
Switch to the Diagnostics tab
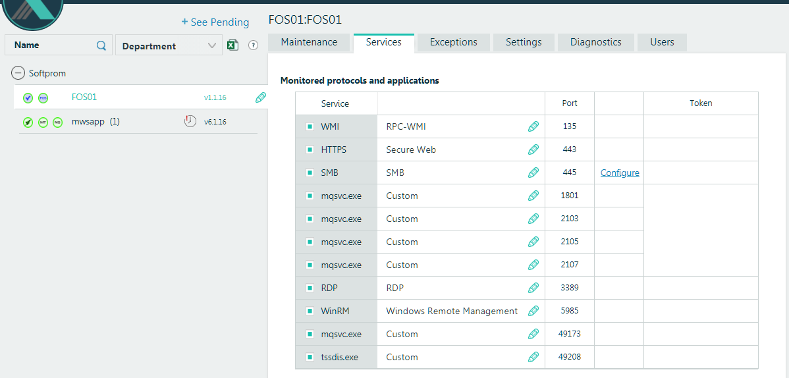click(595, 42)
